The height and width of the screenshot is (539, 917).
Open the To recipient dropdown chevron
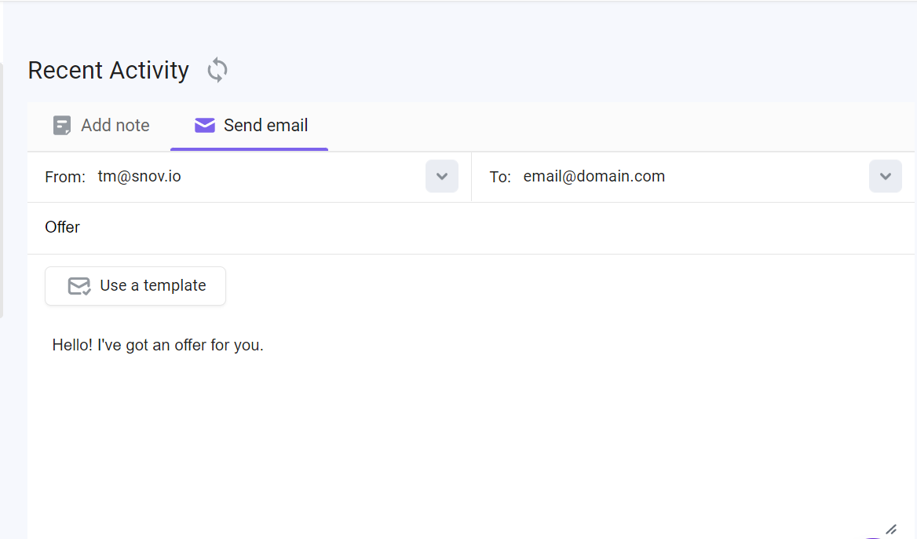(x=885, y=176)
